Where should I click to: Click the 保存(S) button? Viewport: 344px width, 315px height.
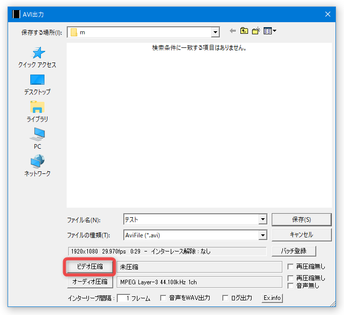[x=302, y=220]
